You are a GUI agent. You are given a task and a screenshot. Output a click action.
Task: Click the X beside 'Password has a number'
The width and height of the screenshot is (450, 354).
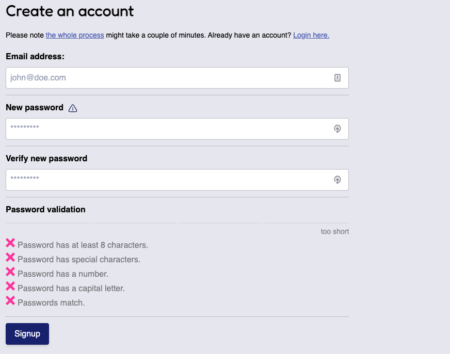[x=10, y=272]
